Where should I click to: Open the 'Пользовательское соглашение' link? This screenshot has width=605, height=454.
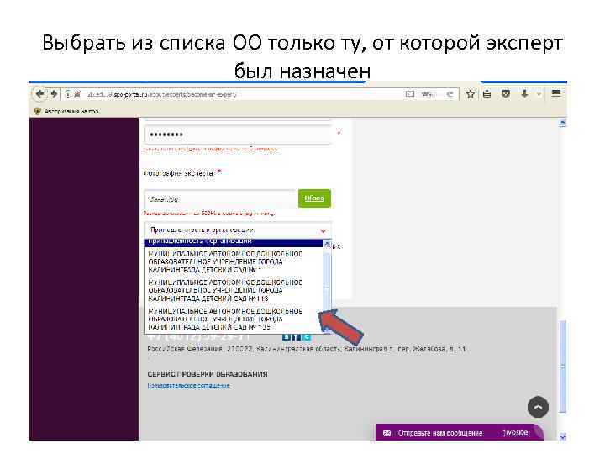point(189,385)
